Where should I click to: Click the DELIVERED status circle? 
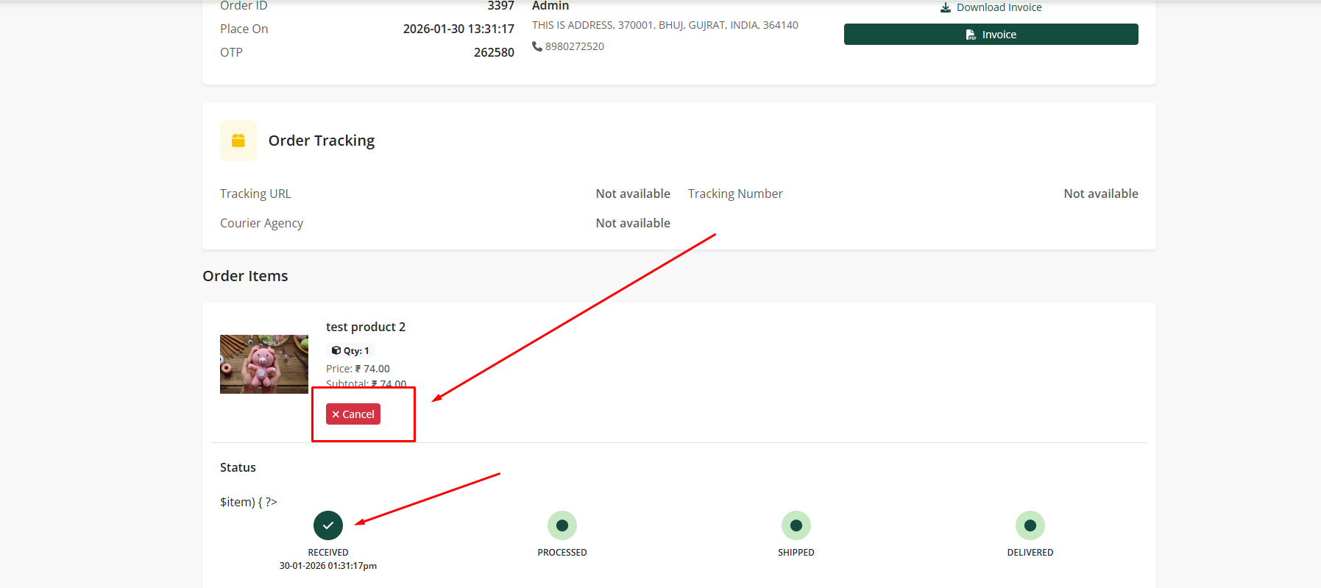pos(1030,525)
